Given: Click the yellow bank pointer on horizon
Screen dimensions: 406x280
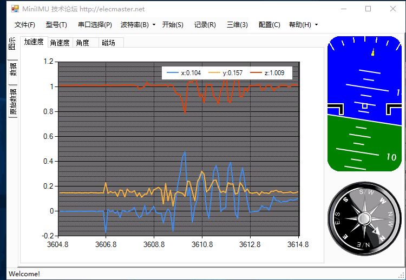Looking at the screenshot, I should 373,52.
